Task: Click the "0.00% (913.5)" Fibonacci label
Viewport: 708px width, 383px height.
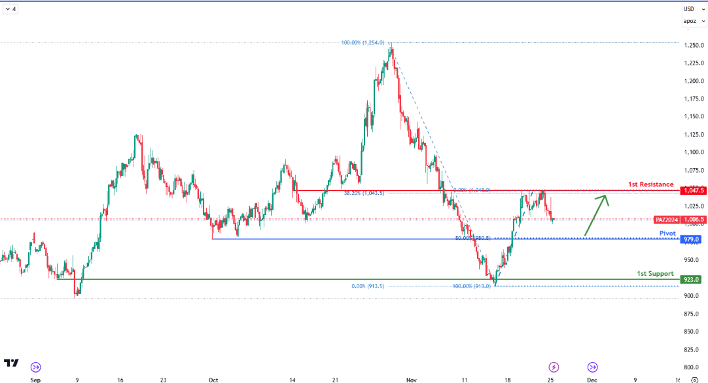Action: (x=368, y=286)
